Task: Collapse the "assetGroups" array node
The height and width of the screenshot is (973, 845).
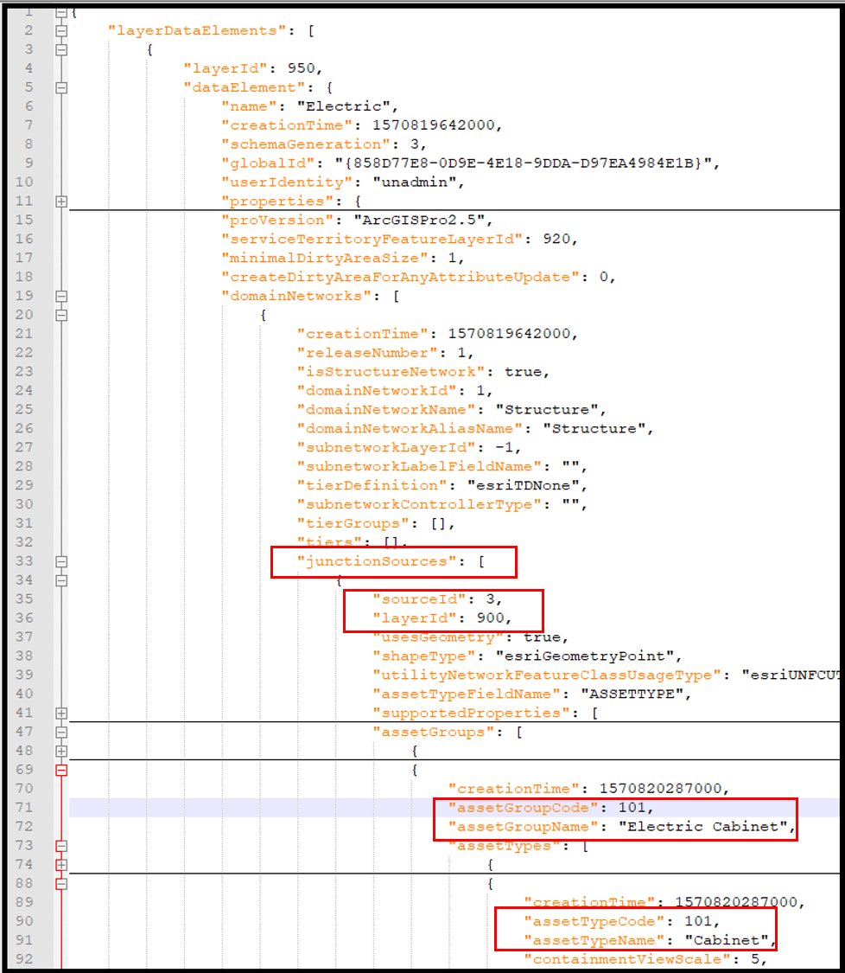Action: (x=60, y=732)
